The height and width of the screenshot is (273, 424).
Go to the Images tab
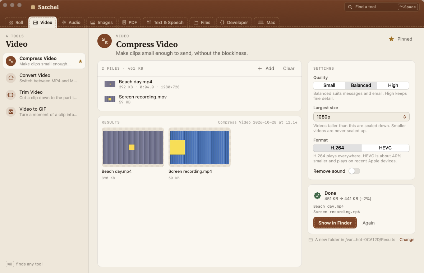pos(101,22)
